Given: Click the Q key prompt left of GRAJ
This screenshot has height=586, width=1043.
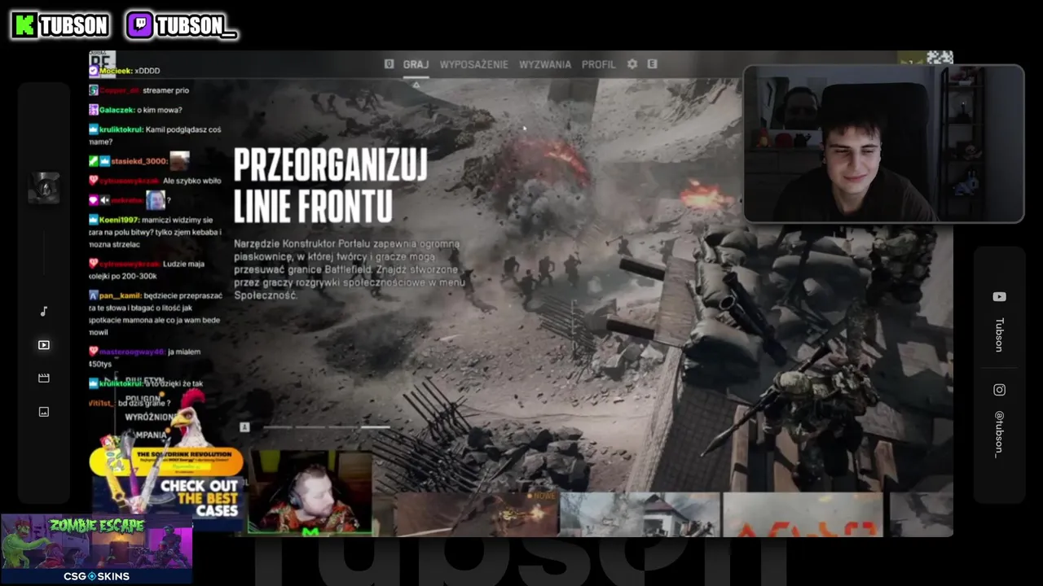Looking at the screenshot, I should coord(389,63).
